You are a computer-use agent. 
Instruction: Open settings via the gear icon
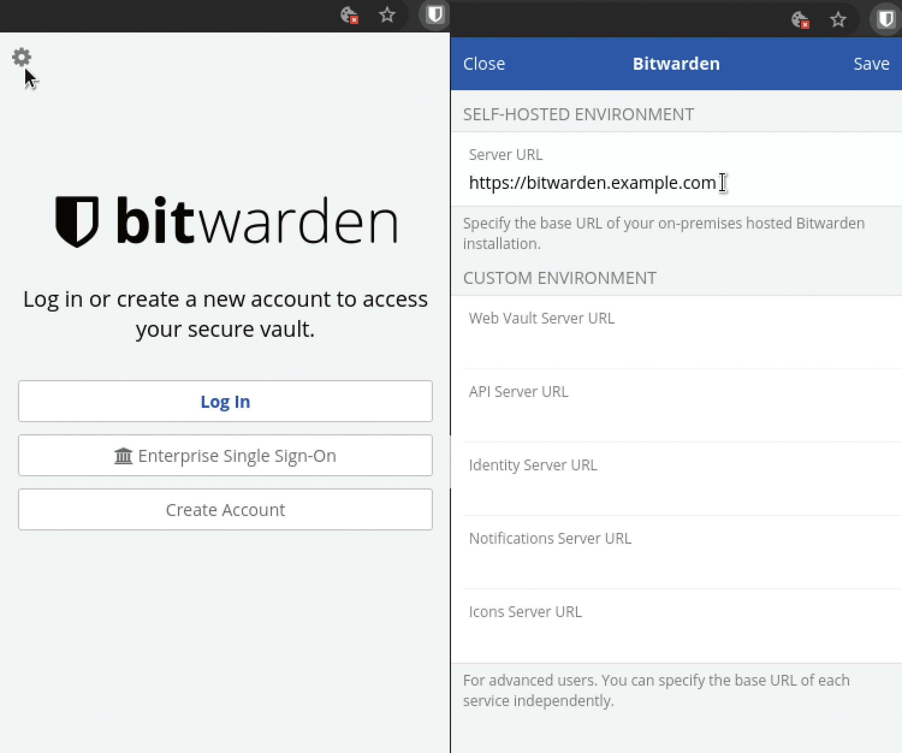pos(22,57)
